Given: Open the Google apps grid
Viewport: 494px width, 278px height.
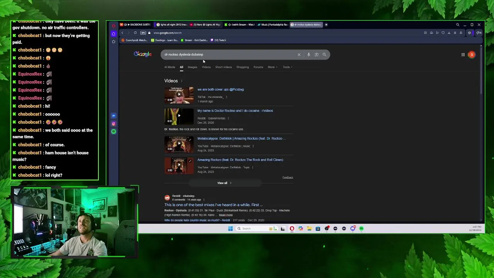Looking at the screenshot, I should pyautogui.click(x=463, y=54).
